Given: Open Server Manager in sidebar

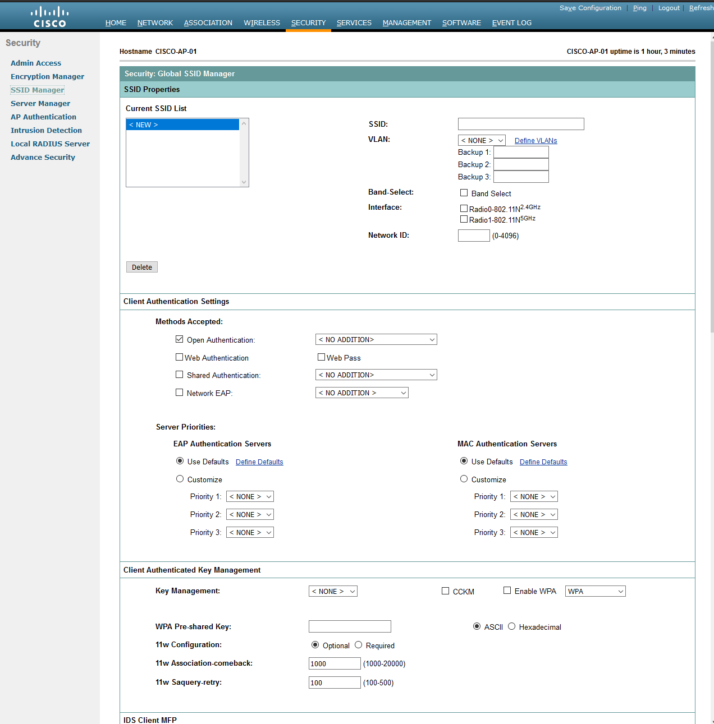Looking at the screenshot, I should (x=40, y=104).
